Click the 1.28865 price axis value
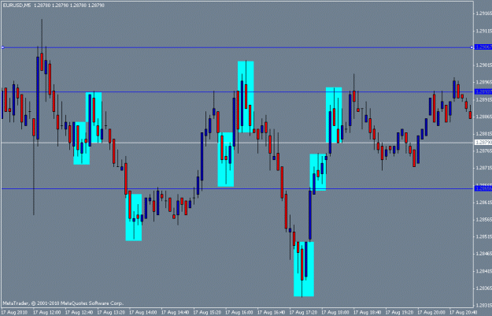This screenshot has width=492, height=316. [x=483, y=116]
